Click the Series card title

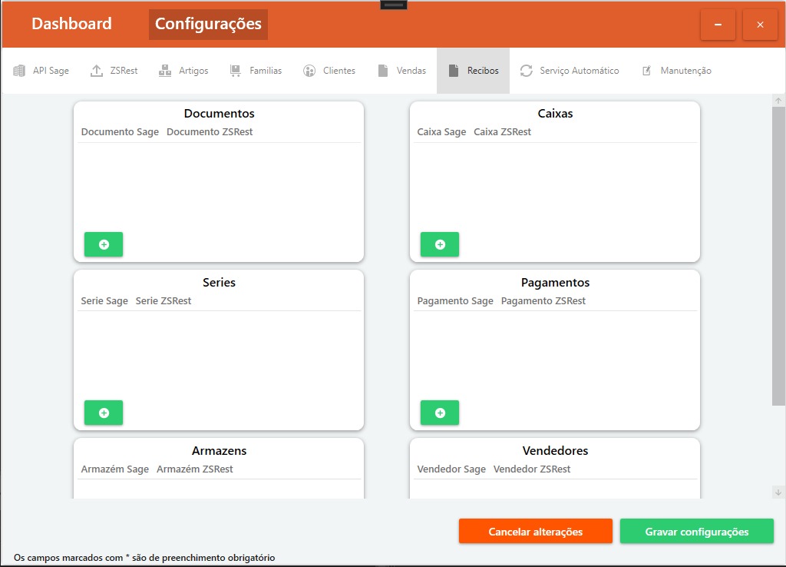pyautogui.click(x=219, y=283)
